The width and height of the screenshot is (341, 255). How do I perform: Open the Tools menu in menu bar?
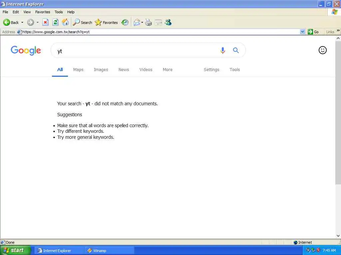(59, 12)
